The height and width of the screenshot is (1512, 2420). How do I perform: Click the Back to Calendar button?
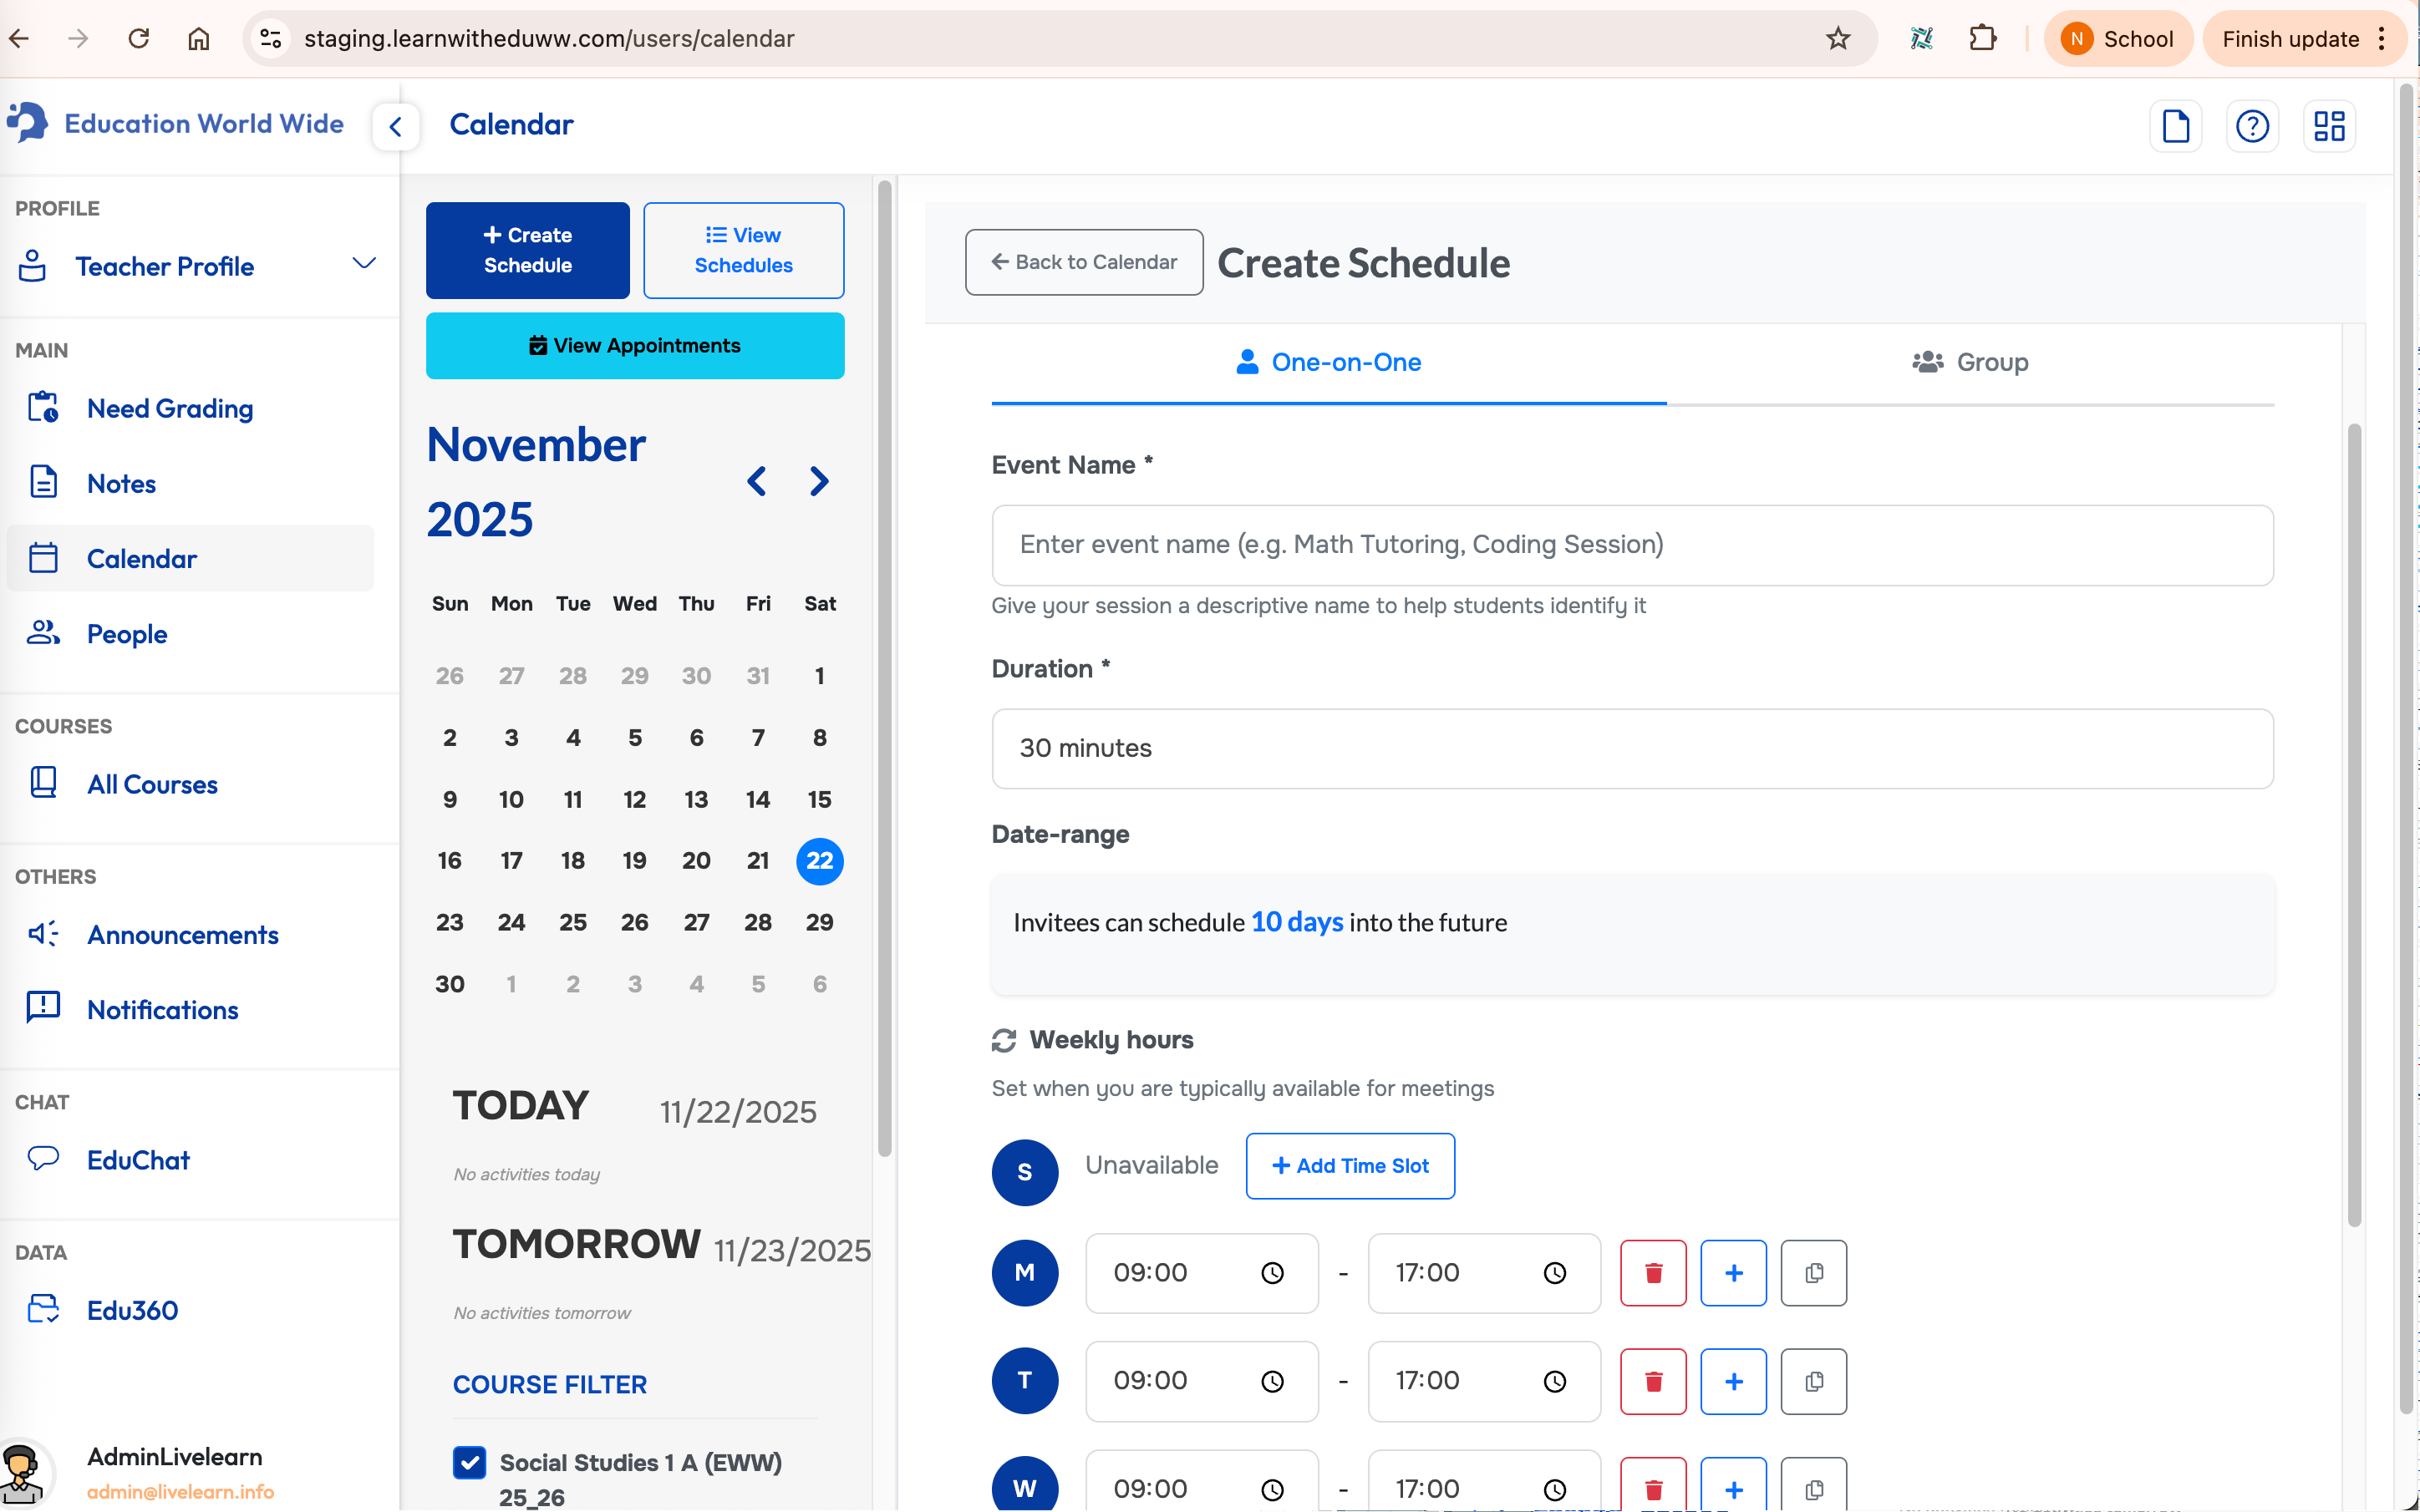coord(1083,262)
